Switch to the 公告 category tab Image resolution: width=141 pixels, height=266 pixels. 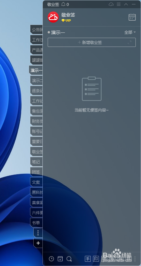[x=37, y=30]
